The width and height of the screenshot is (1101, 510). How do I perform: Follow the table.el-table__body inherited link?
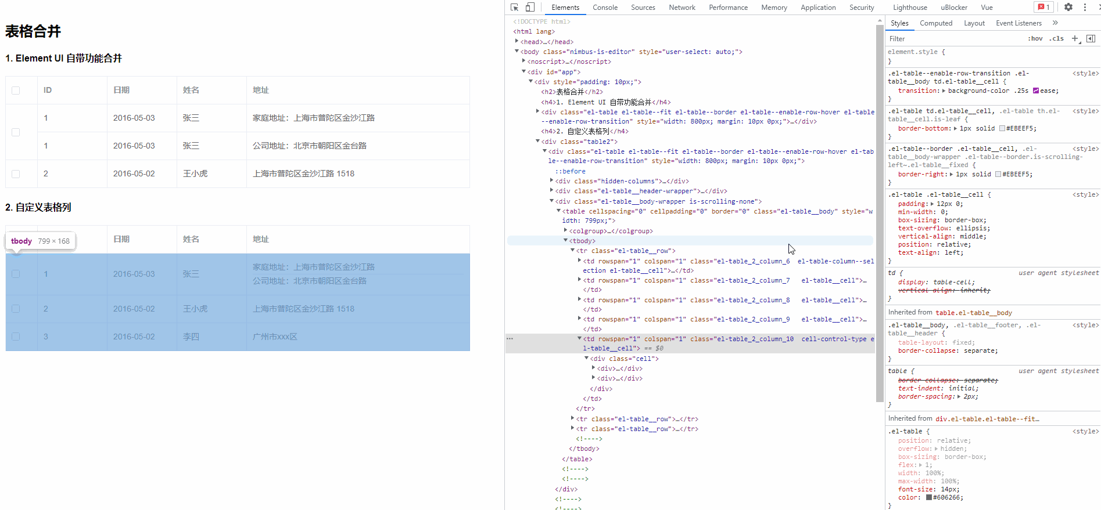974,313
